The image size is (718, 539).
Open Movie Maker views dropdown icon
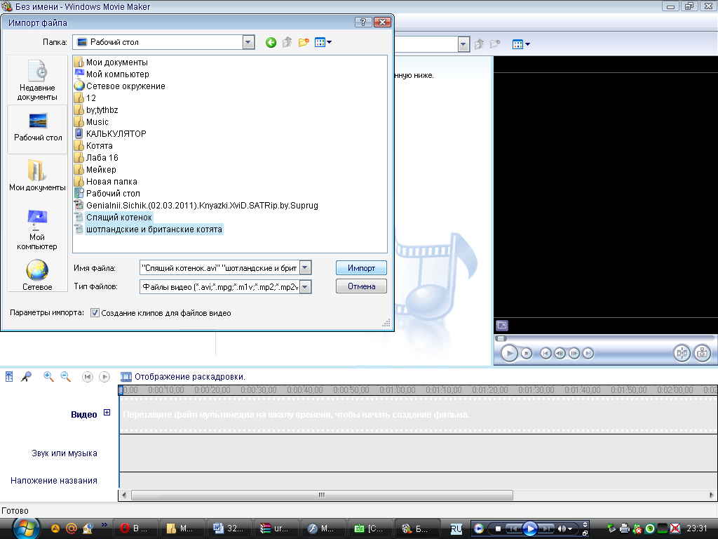[x=521, y=44]
